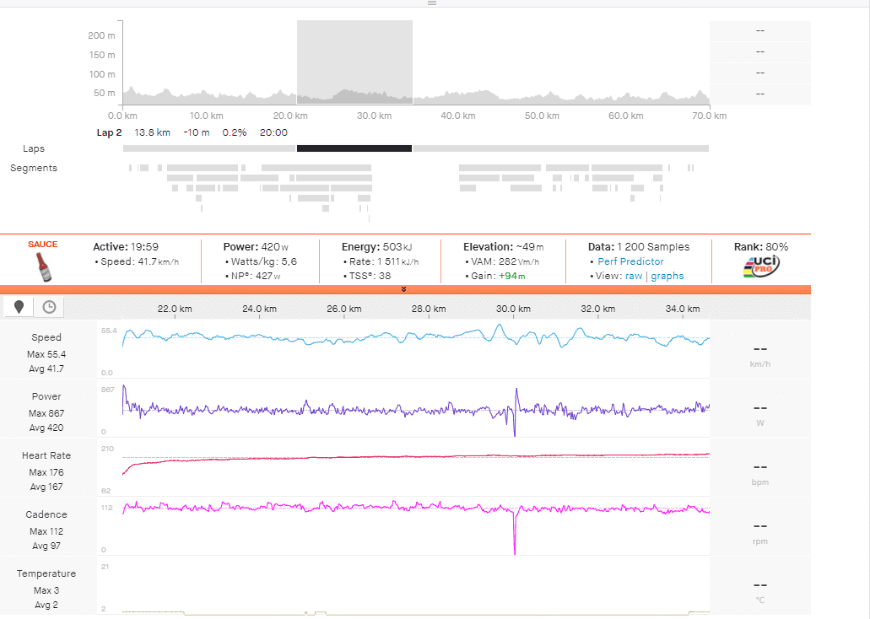Screen dimensions: 870x619
Task: Click the Power stream label
Action: pos(46,396)
